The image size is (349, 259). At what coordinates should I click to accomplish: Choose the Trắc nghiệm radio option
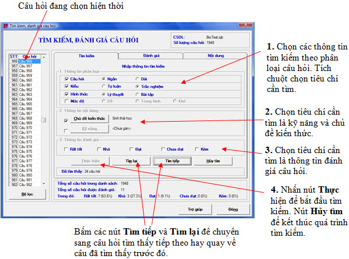click(x=137, y=87)
